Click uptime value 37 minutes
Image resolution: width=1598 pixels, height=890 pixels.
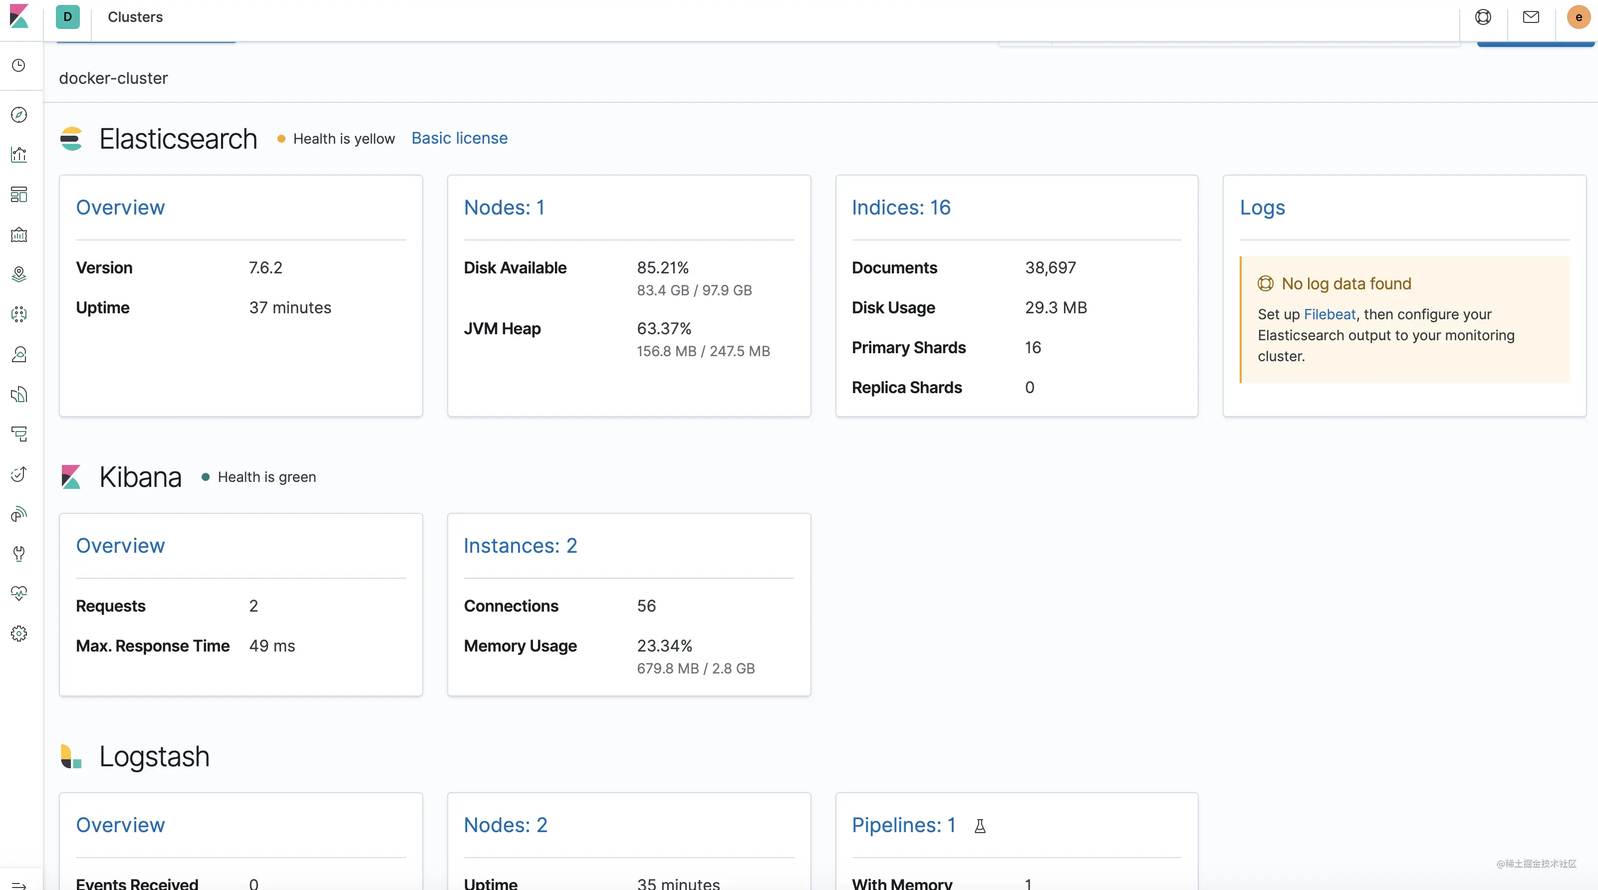[x=290, y=308]
